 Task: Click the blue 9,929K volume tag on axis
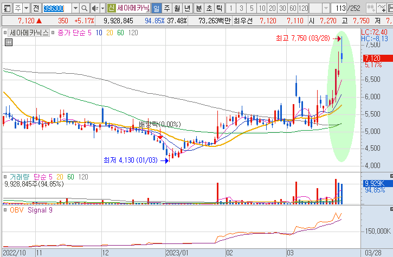378,183
